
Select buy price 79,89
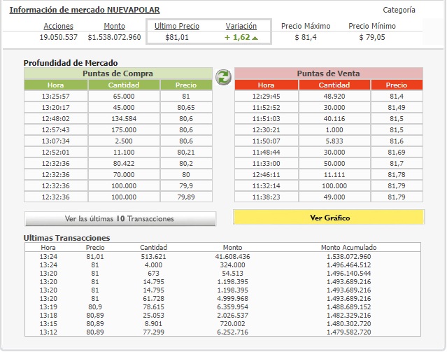pos(186,197)
